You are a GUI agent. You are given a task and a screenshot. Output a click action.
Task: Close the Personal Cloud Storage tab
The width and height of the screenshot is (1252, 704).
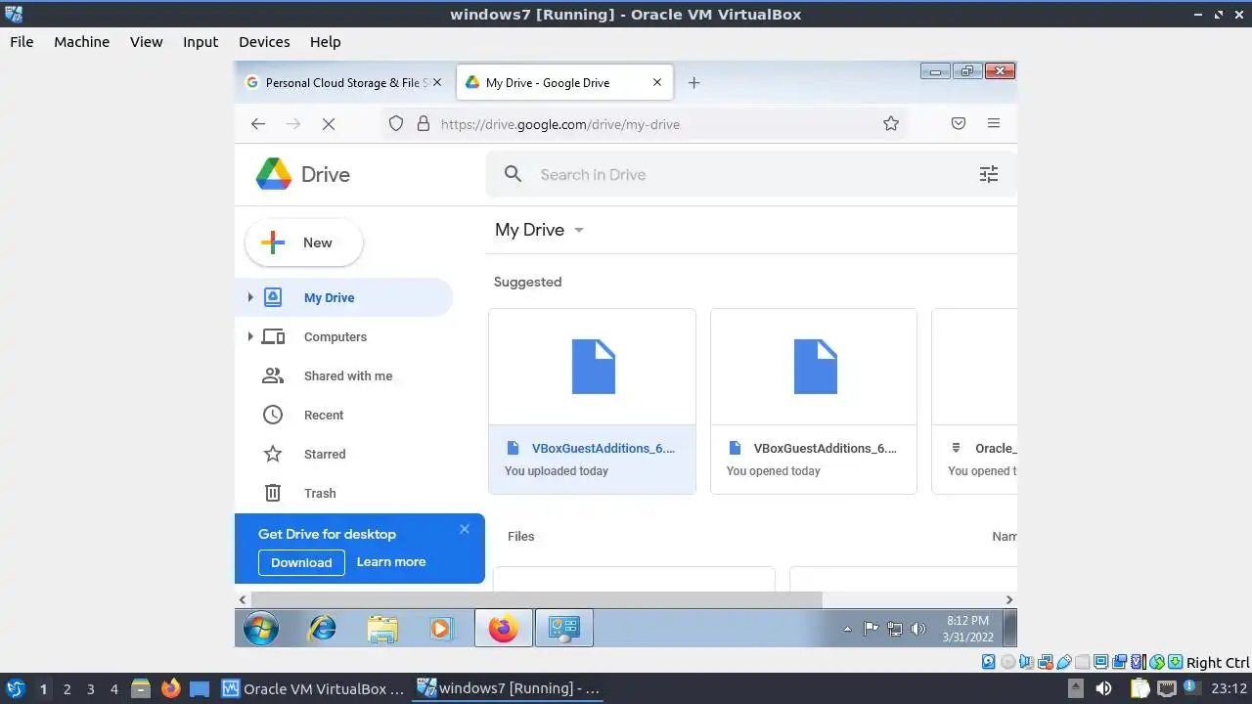click(x=437, y=83)
